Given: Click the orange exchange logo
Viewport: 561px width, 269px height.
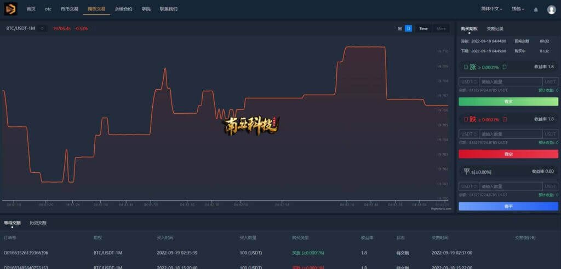Looking at the screenshot, I should (10, 9).
